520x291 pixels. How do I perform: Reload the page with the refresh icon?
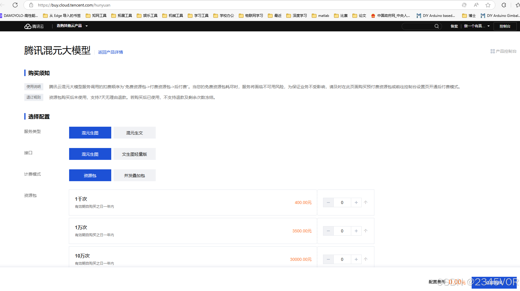tap(15, 5)
